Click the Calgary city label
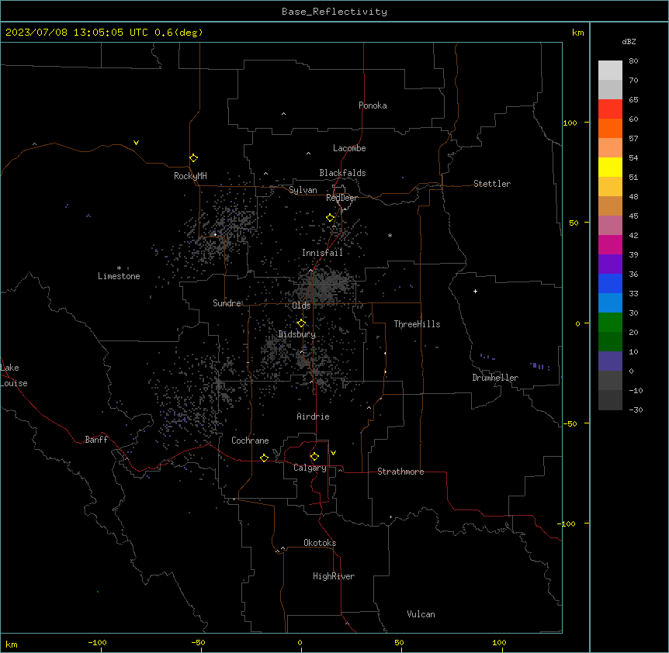The width and height of the screenshot is (669, 653). 310,468
